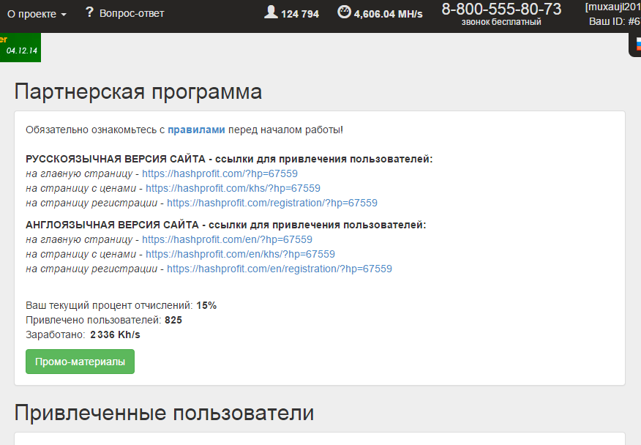Viewport: 641px width, 445px height.
Task: Click the hashrate gauge icon in header
Action: (x=344, y=12)
